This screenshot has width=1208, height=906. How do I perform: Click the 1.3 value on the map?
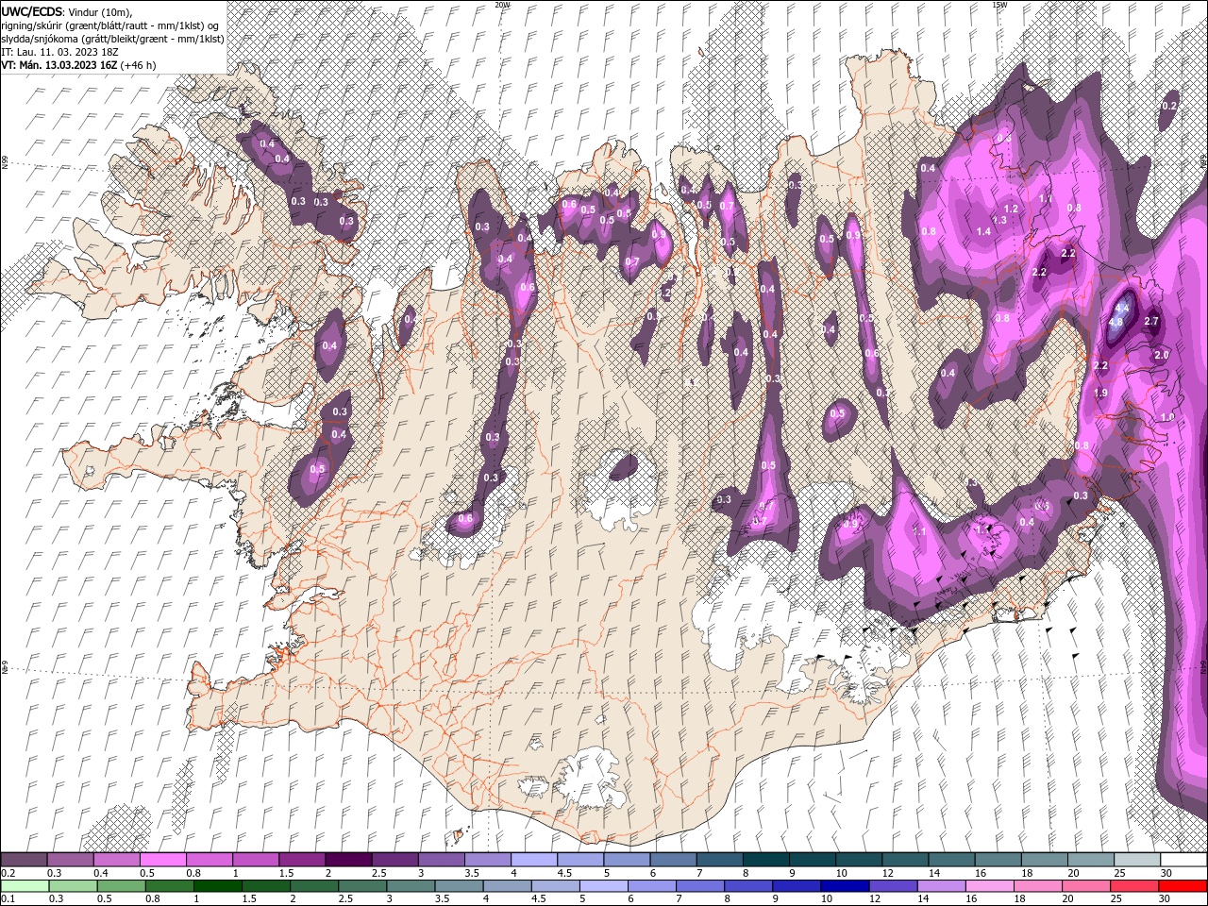999,220
